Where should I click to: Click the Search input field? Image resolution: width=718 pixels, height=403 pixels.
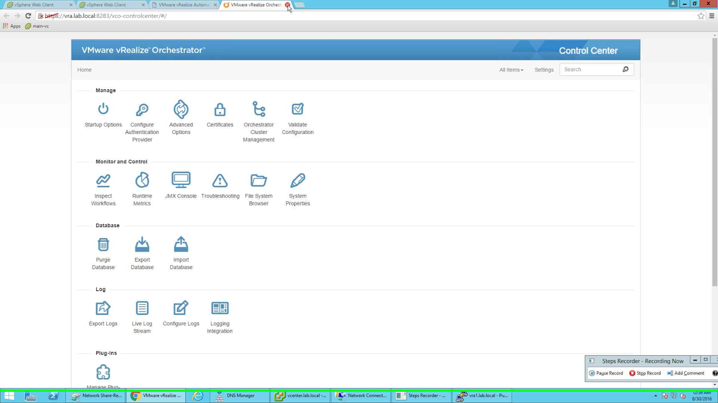pos(591,69)
